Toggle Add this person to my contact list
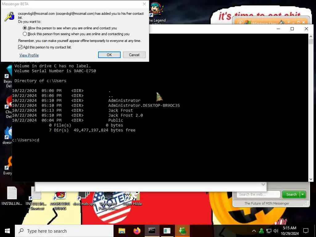 pos(45,47)
